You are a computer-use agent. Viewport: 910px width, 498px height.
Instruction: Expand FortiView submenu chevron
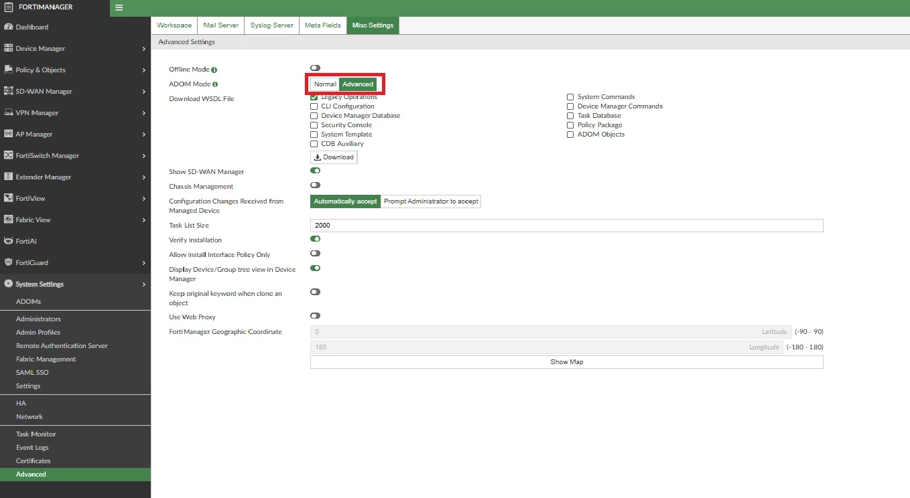click(144, 199)
